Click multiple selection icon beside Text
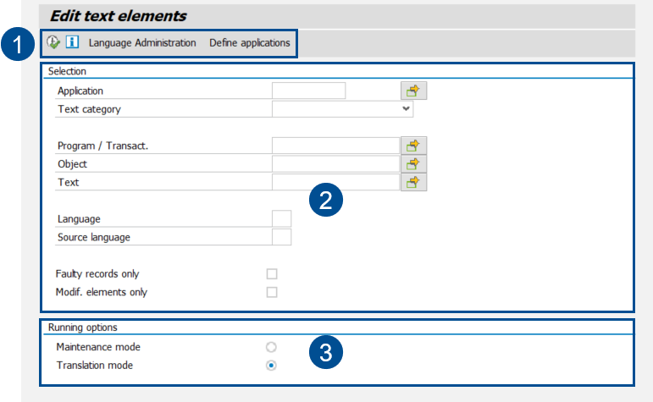The width and height of the screenshot is (653, 402). [x=413, y=182]
